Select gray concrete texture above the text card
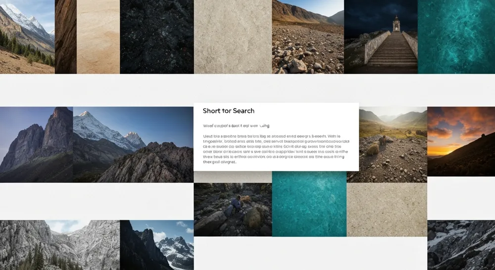 (x=233, y=37)
